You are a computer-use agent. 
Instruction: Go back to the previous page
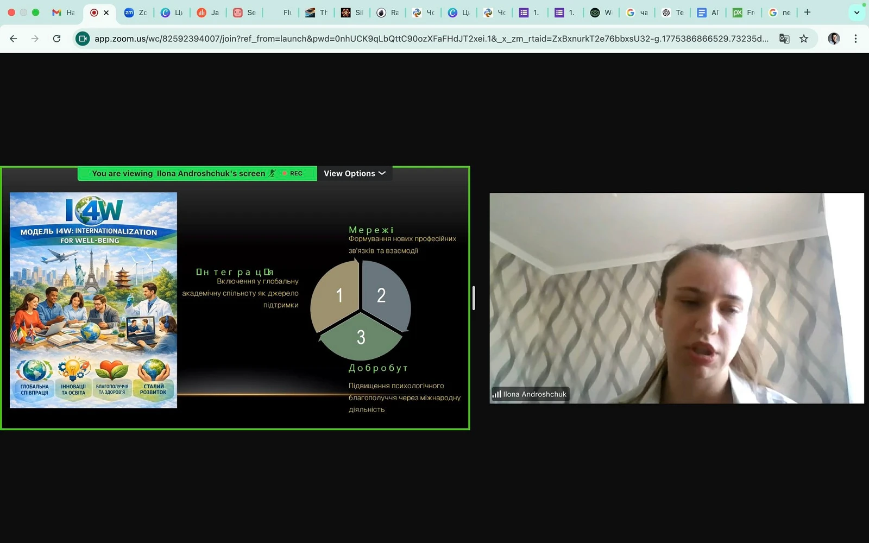[x=14, y=39]
